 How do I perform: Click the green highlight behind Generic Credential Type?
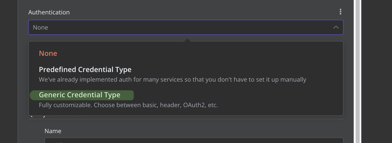click(x=82, y=95)
